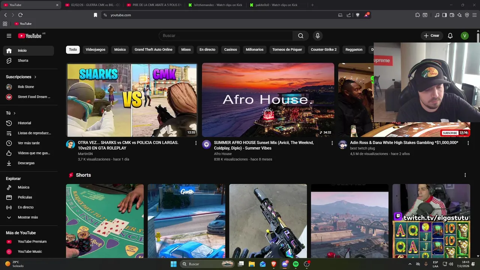Open Películas in Explorar
This screenshot has width=480, height=270.
pyautogui.click(x=28, y=197)
